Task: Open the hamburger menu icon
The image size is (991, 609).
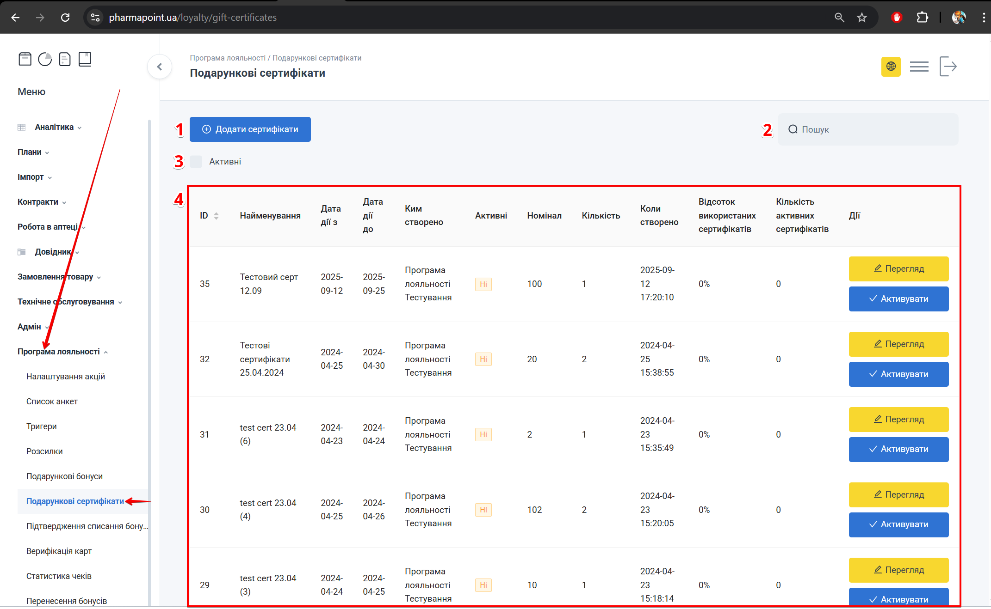Action: click(919, 67)
